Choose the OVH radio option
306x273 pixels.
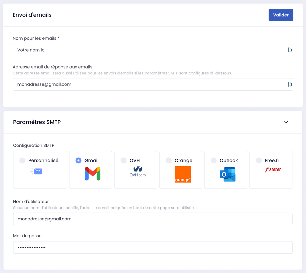click(x=124, y=161)
